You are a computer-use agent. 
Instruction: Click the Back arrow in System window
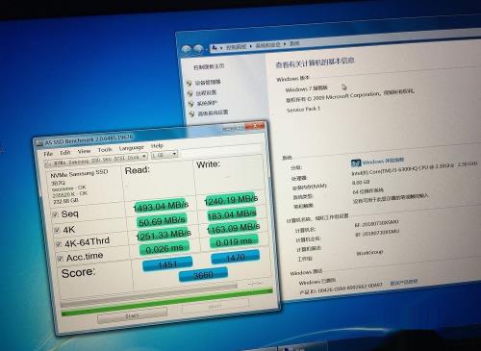pos(187,50)
